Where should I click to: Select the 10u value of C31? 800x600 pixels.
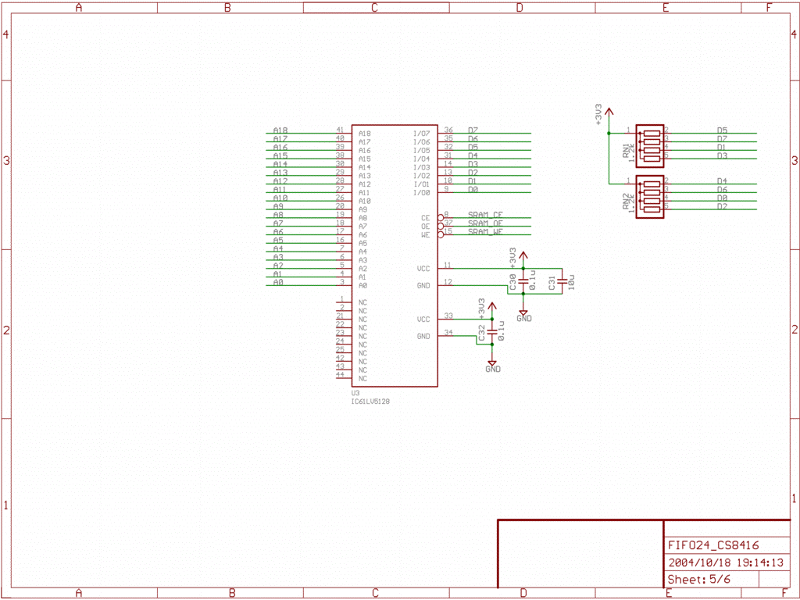point(571,282)
